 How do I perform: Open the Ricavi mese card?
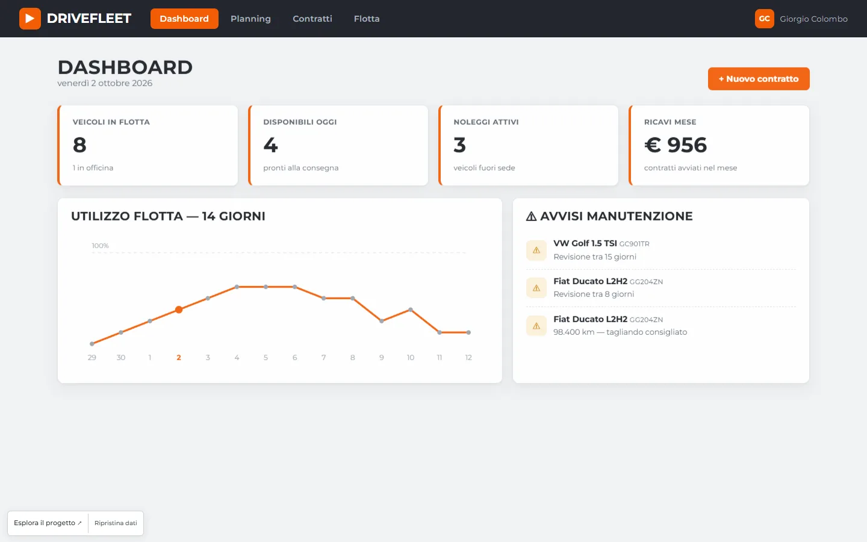[x=719, y=146]
